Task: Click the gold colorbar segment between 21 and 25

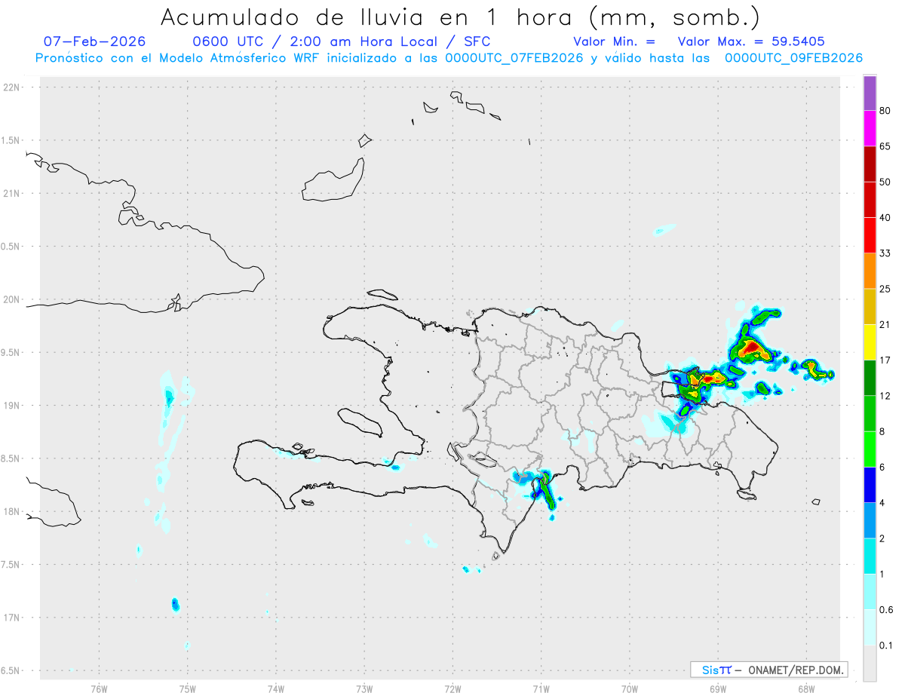Action: (870, 307)
